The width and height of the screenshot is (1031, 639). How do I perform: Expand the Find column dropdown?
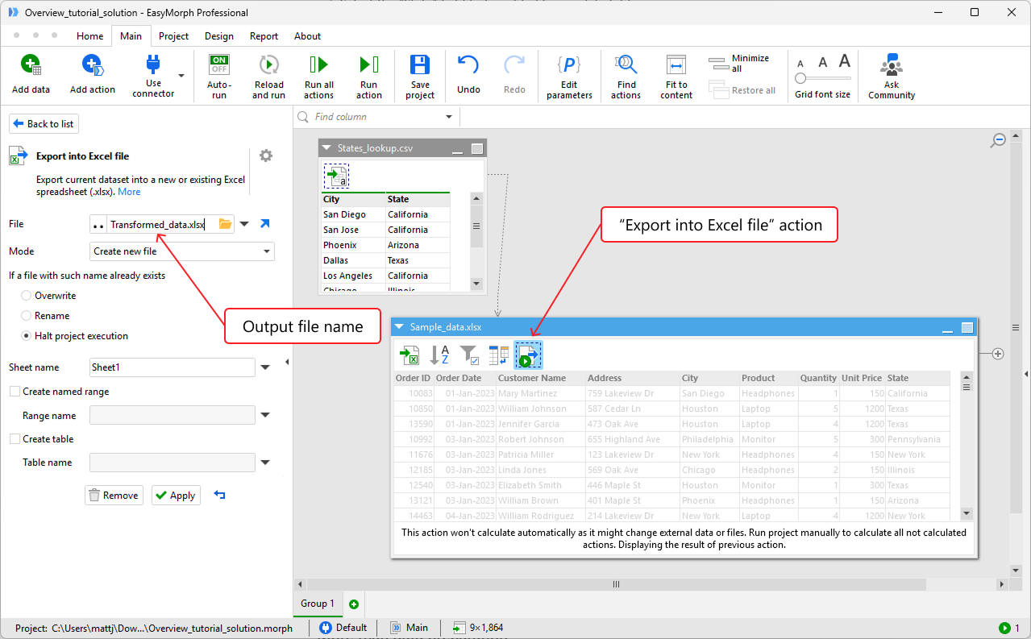pyautogui.click(x=449, y=117)
